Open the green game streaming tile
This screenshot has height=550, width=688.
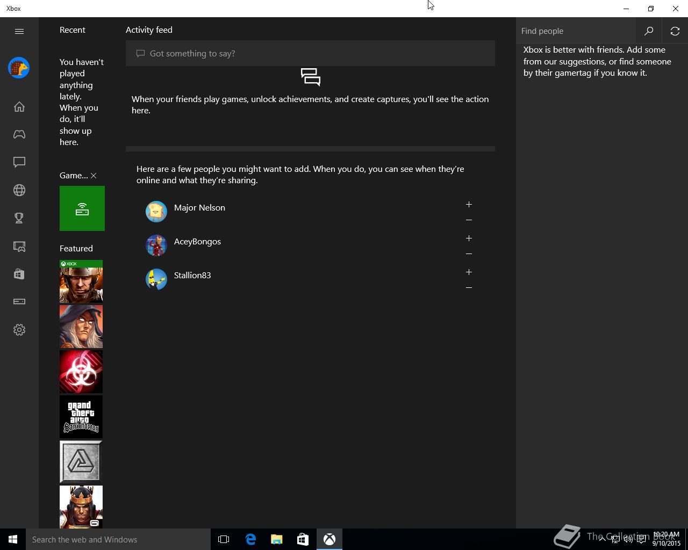point(82,208)
